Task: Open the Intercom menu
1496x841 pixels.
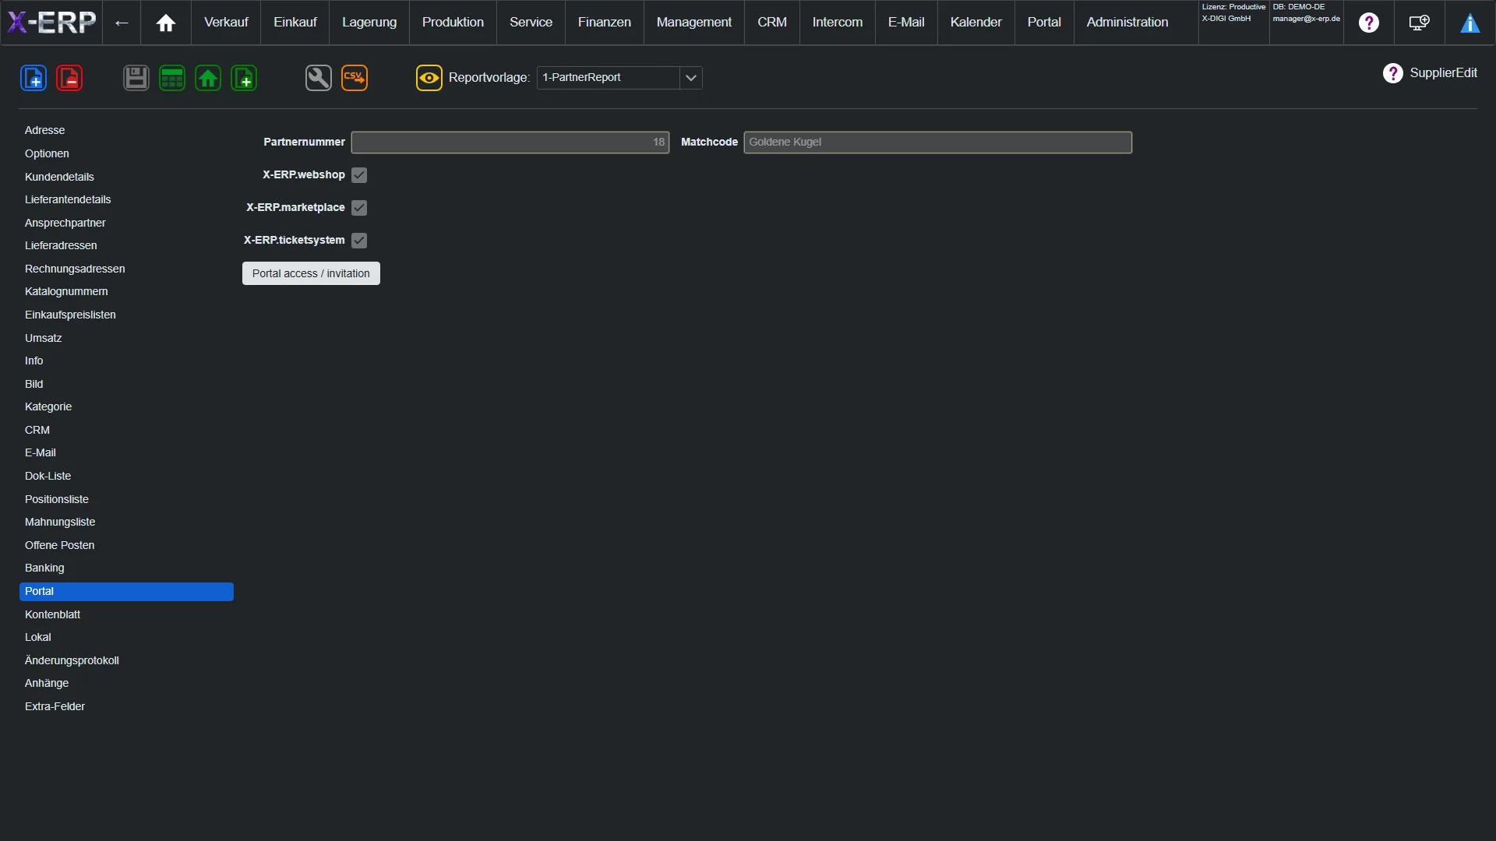Action: click(838, 23)
